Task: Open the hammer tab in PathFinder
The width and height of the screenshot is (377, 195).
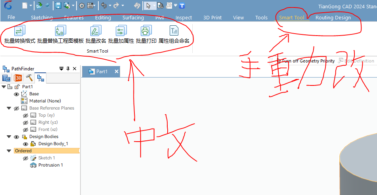Action: coord(29,78)
